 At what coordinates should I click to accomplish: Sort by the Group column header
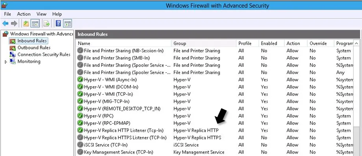[204, 44]
